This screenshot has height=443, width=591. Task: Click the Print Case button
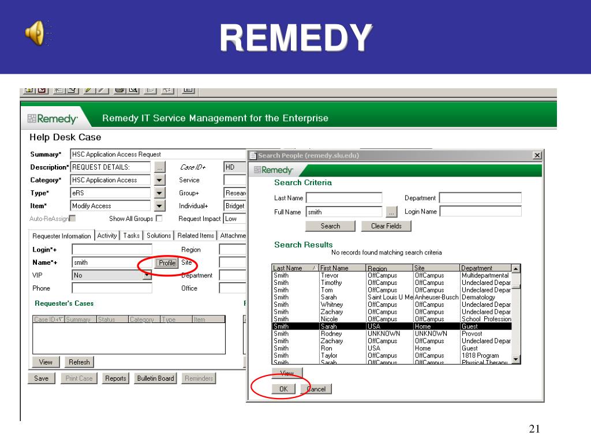tap(78, 378)
